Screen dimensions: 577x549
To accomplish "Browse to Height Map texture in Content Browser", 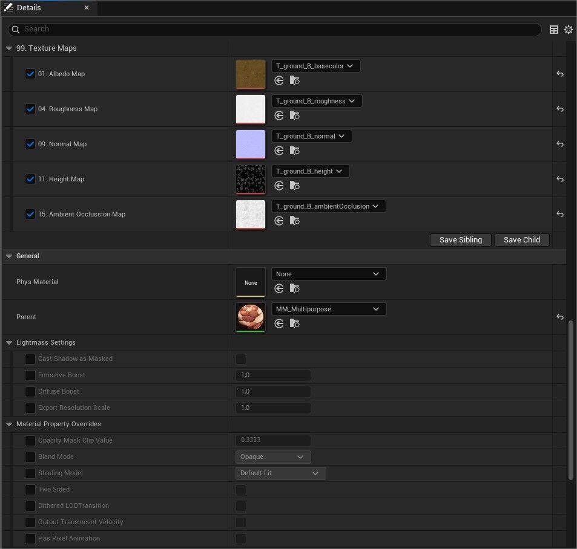I will click(294, 186).
